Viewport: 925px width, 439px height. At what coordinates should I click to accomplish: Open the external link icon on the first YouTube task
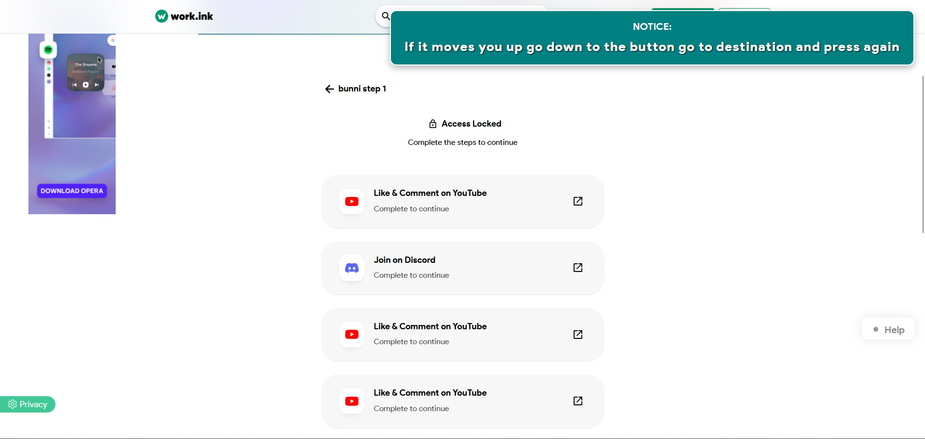(x=577, y=201)
